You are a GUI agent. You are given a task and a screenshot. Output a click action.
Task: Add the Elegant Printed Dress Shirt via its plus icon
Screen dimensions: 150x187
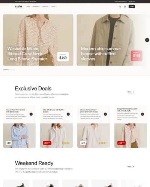coord(142,114)
